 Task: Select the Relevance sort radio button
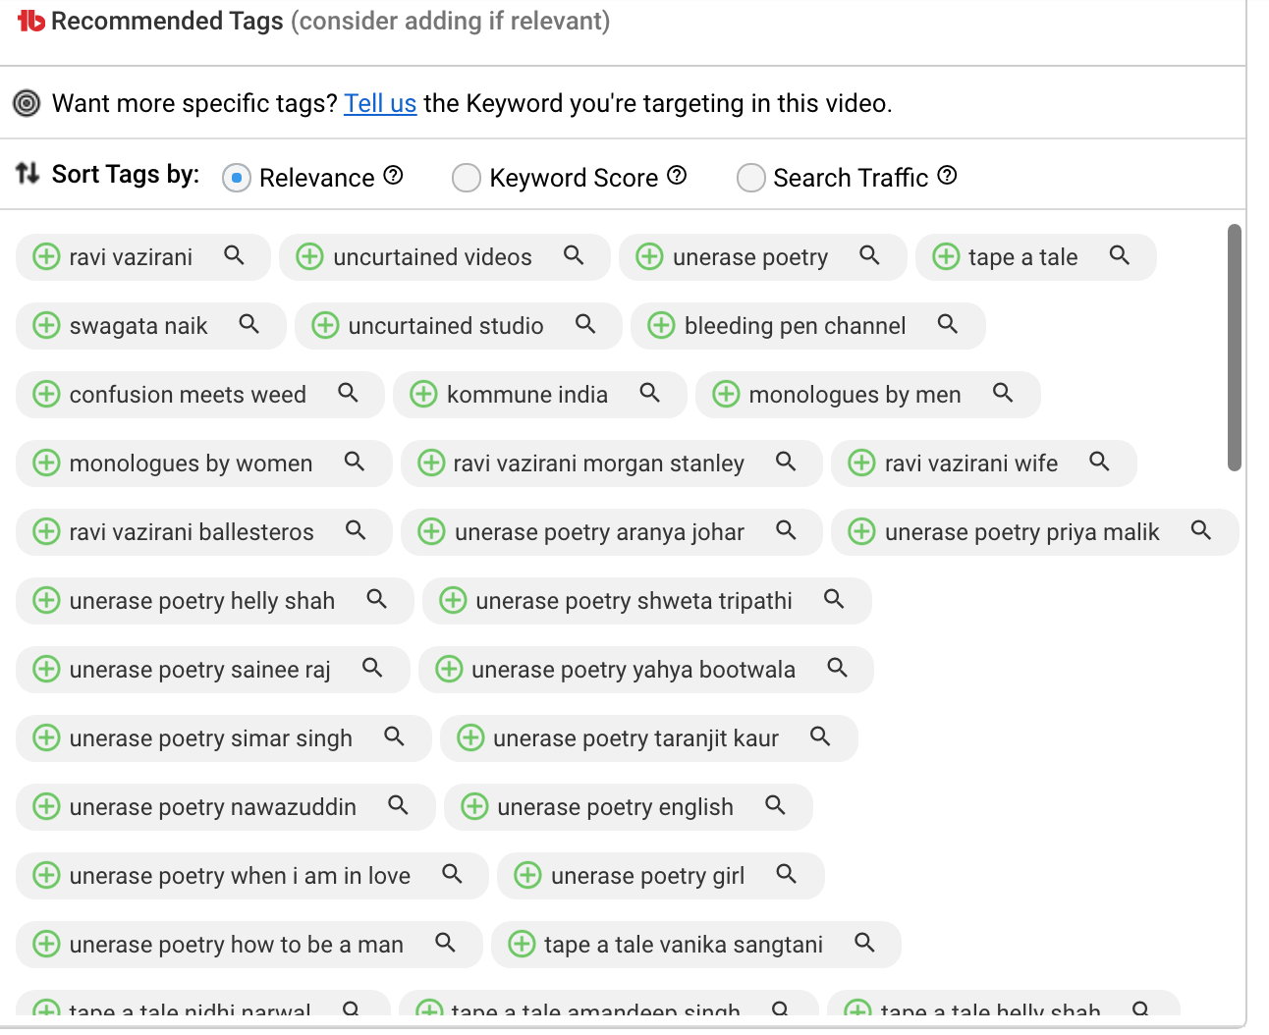pos(236,178)
